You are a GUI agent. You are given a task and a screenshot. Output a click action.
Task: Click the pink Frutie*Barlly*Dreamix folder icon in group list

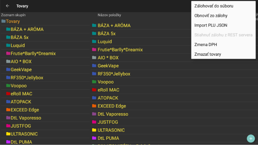[8, 54]
